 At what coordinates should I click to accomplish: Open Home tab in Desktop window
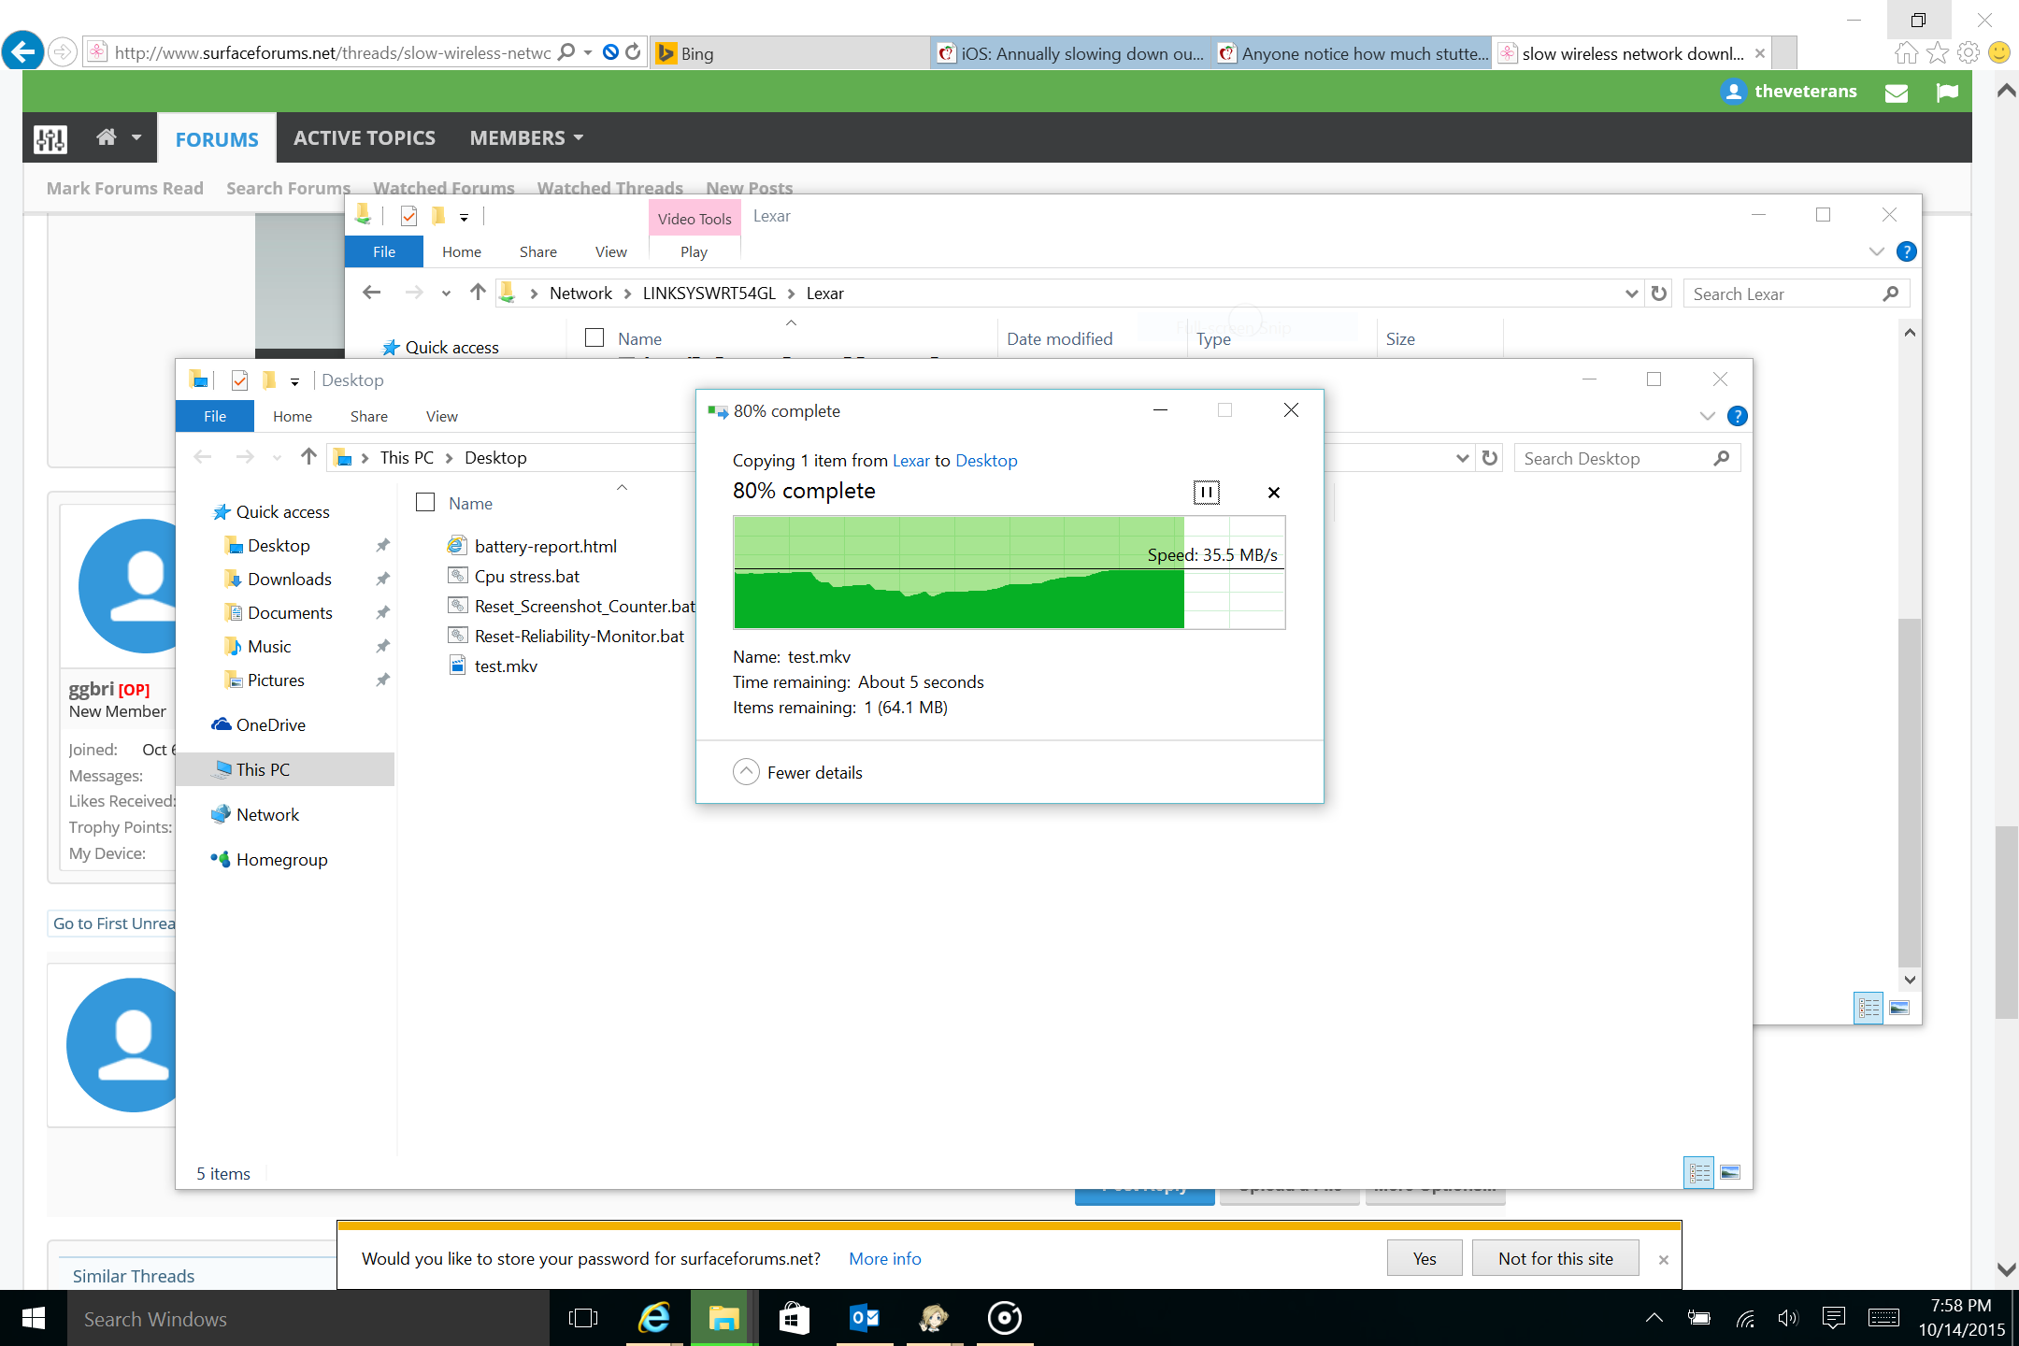pos(293,416)
